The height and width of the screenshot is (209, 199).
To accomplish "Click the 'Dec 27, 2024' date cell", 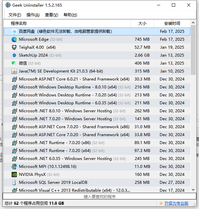I will [x=172, y=183].
